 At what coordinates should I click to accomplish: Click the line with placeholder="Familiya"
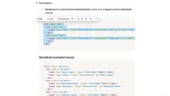tap(92, 38)
